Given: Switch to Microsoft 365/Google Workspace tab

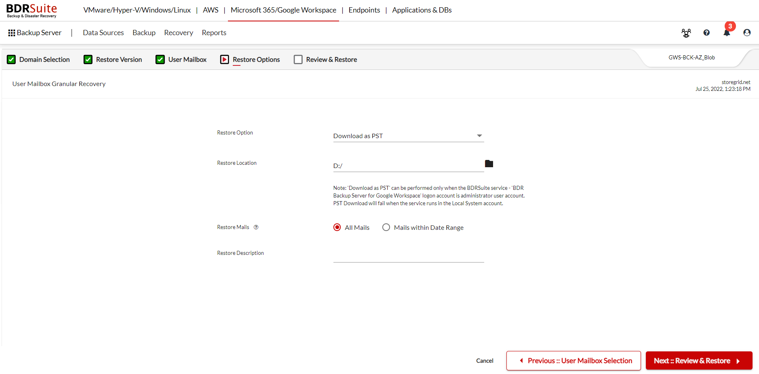Looking at the screenshot, I should (x=283, y=10).
